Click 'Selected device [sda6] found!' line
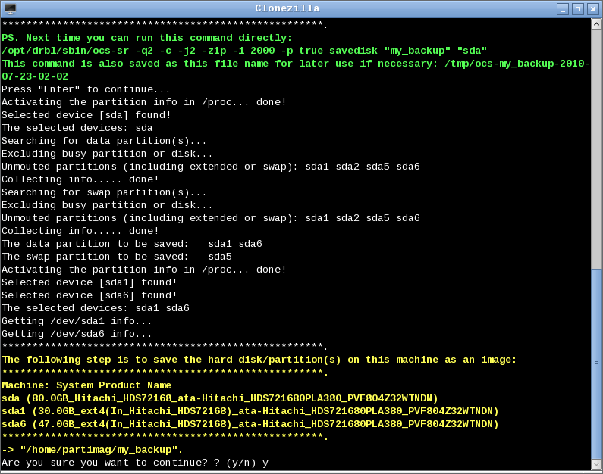Image resolution: width=603 pixels, height=474 pixels. coord(90,295)
